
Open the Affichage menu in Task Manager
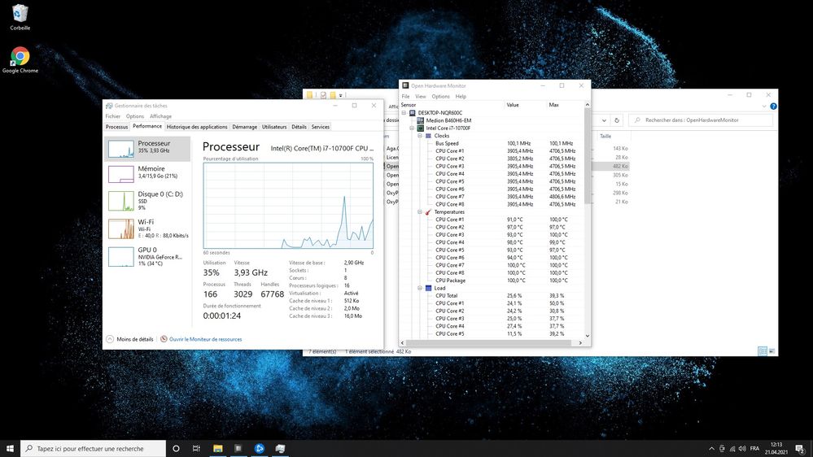click(161, 116)
